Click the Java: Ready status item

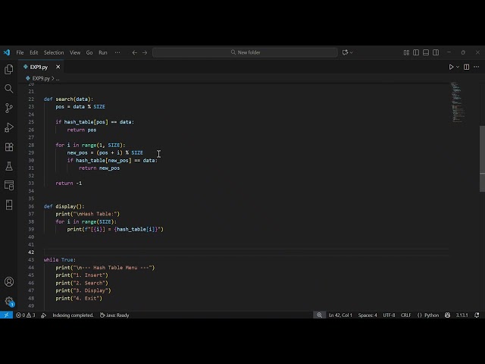(x=114, y=315)
